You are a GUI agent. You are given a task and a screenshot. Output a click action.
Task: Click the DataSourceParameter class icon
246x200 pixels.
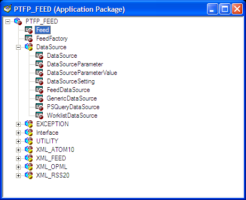coord(39,64)
